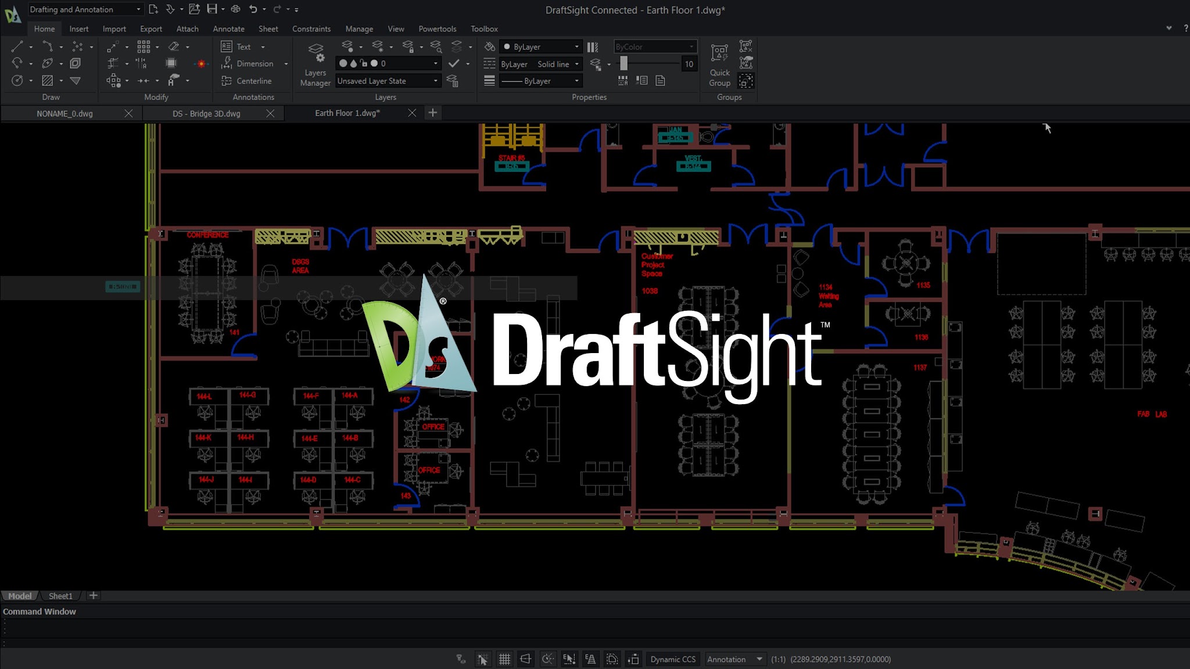Viewport: 1190px width, 669px height.
Task: Open the ByLayer Solid line style dropdown
Action: pyautogui.click(x=540, y=64)
